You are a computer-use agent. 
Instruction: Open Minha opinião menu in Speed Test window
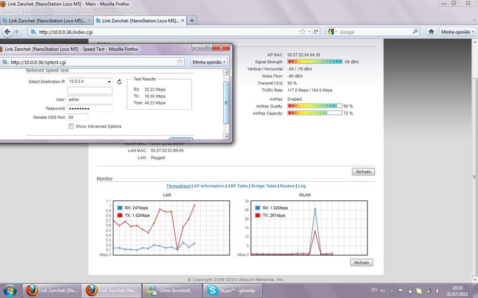pos(209,62)
